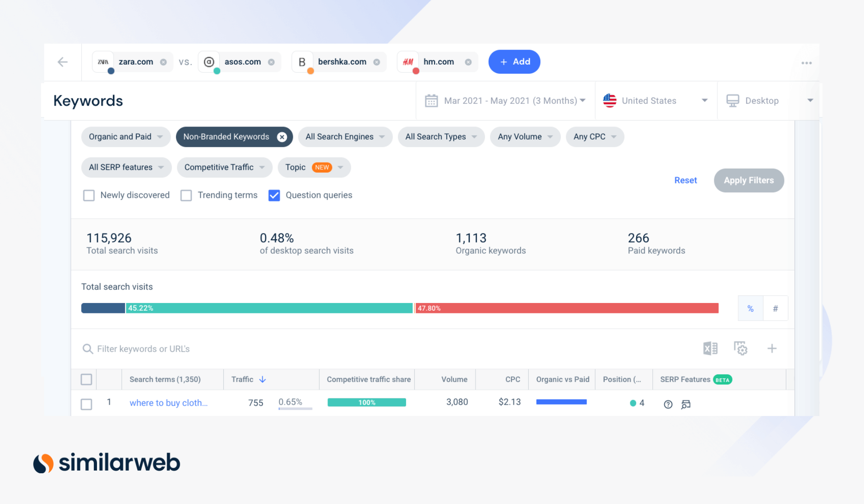Click the plus icon above the table
Screen dimensions: 864x504
(772, 348)
